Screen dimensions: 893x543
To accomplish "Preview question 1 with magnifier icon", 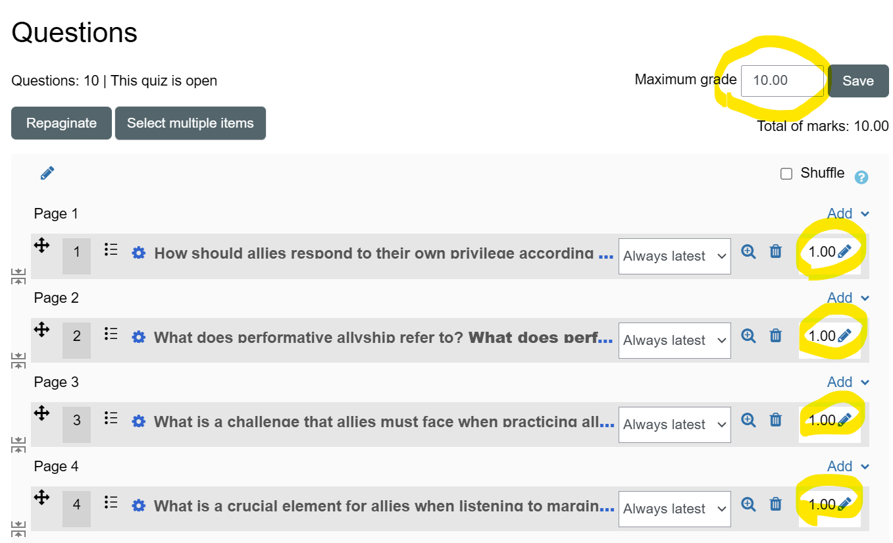I will pos(748,251).
